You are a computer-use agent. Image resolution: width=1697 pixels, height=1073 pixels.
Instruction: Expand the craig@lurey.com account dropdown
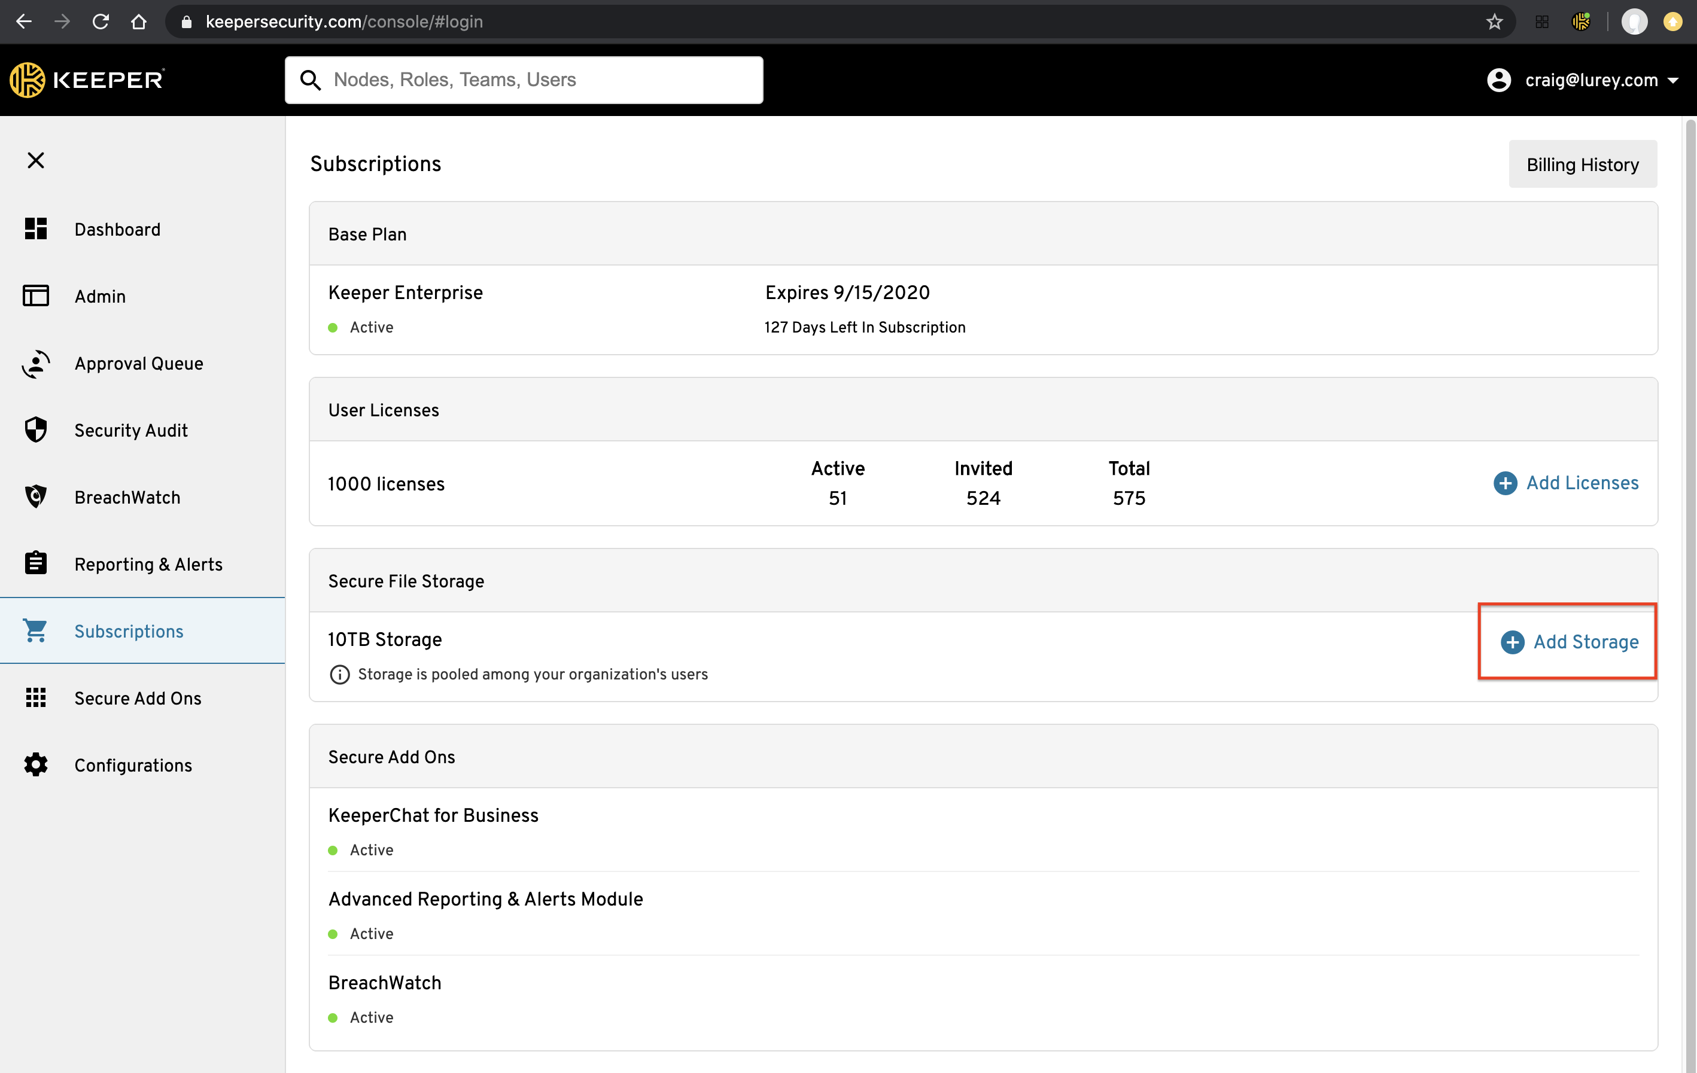1672,80
